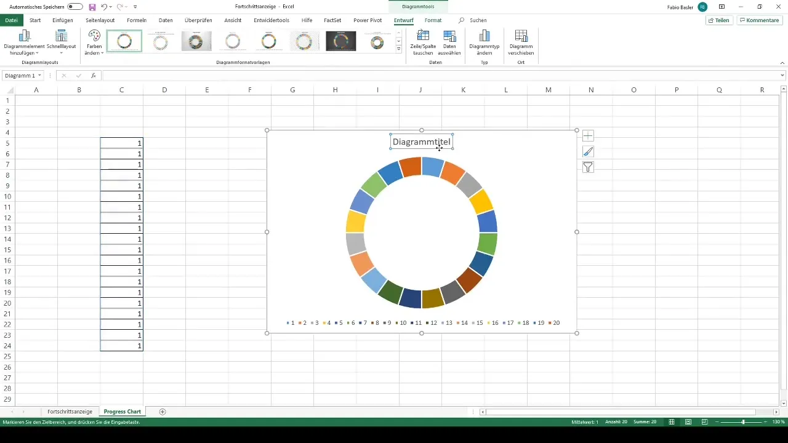Image resolution: width=788 pixels, height=443 pixels.
Task: Open the Quick Access Toolbar customize dropdown
Action: tap(135, 7)
